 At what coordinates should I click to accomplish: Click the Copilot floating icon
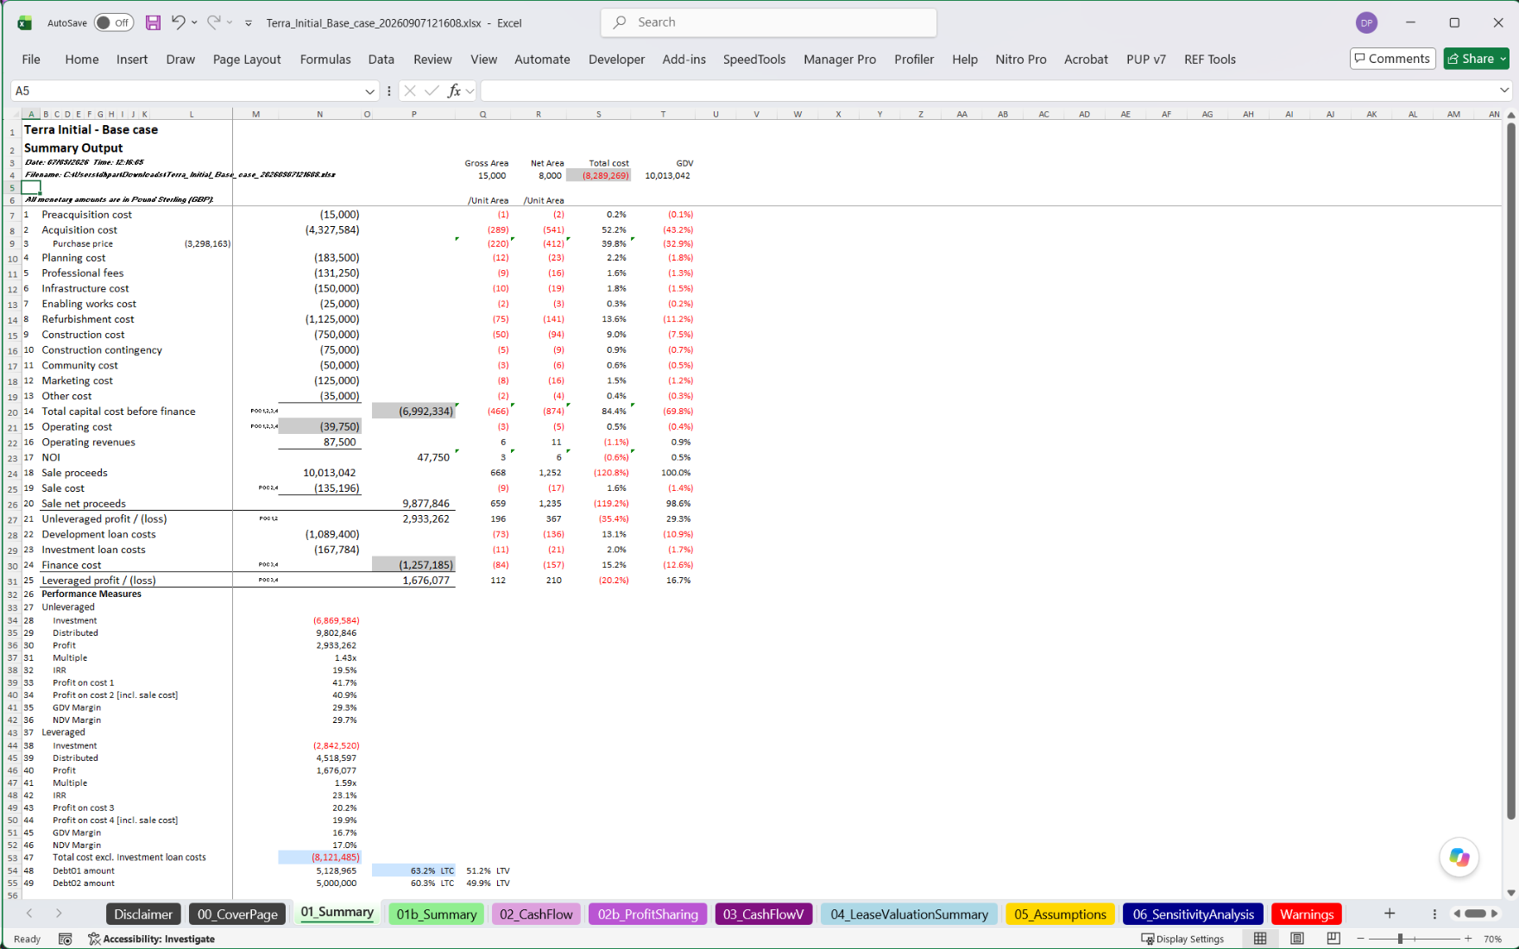pyautogui.click(x=1459, y=857)
